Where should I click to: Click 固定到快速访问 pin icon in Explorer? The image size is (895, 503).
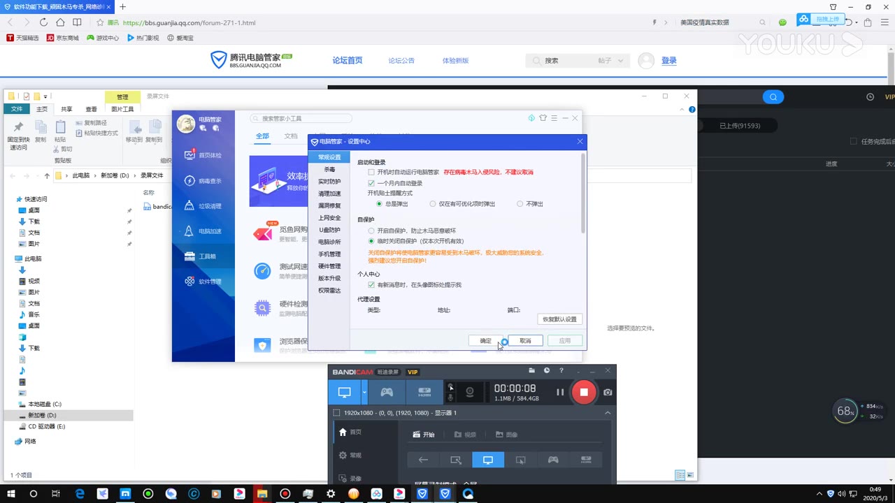coord(19,126)
